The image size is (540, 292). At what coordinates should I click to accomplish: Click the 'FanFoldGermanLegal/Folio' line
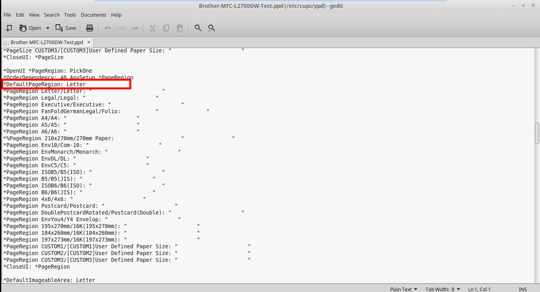[x=106, y=111]
